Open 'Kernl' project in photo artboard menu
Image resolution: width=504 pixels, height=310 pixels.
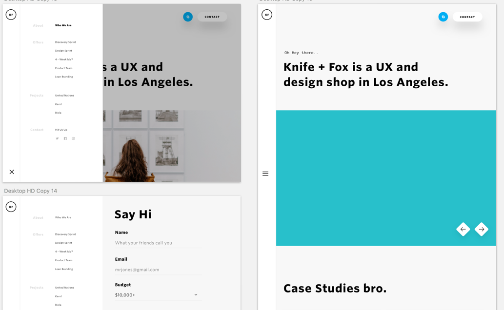pos(58,104)
